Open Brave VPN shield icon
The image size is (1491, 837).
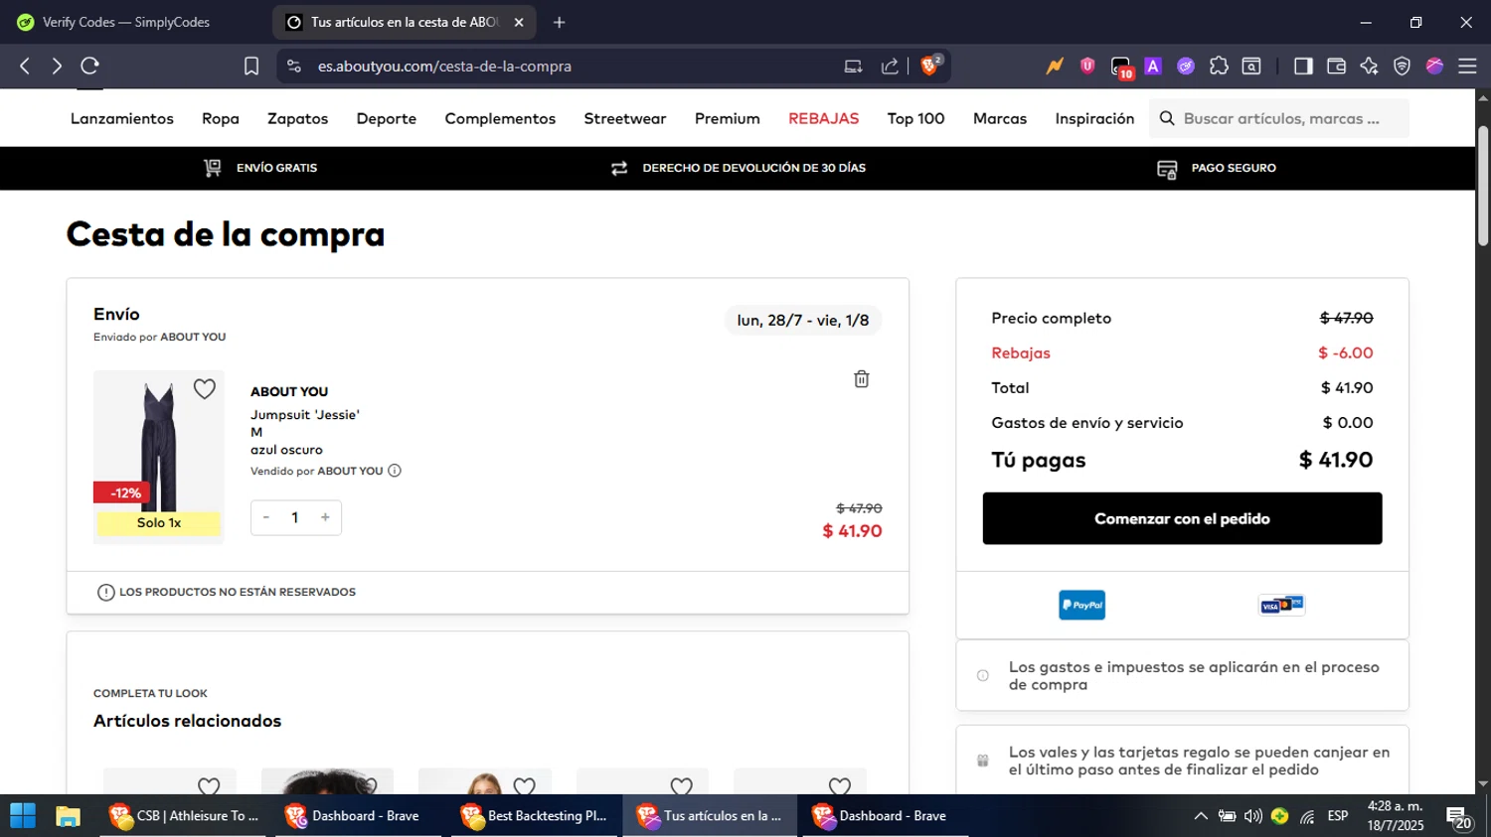coord(1402,66)
